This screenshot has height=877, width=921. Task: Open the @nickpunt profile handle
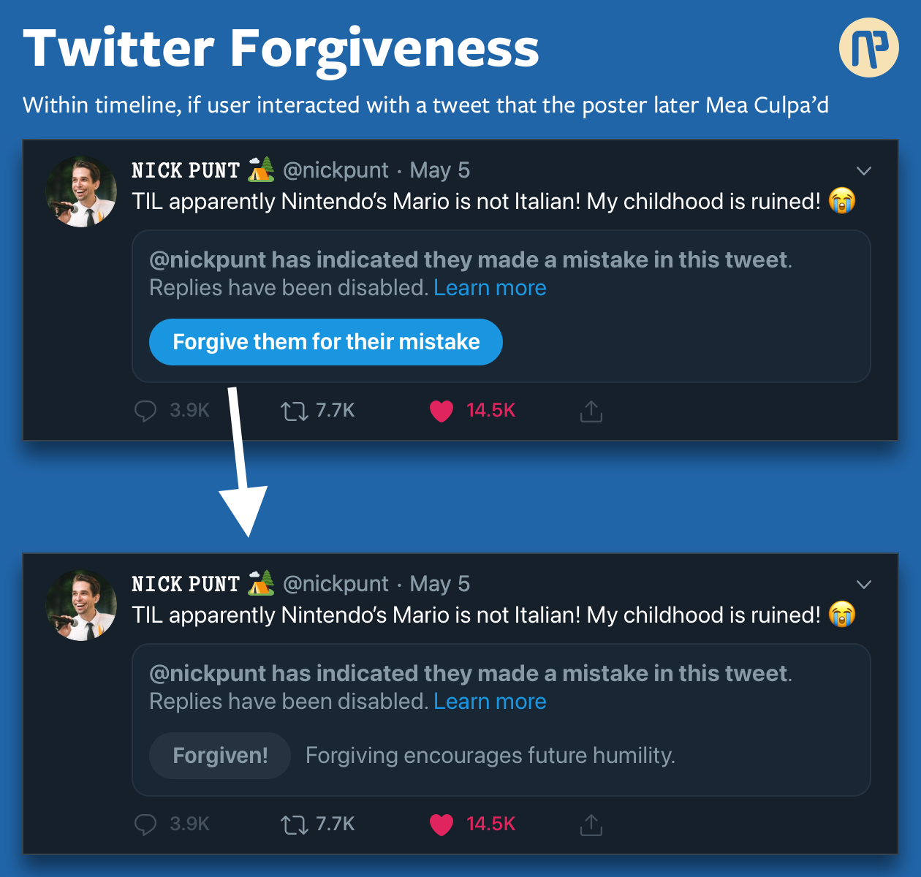pos(336,170)
